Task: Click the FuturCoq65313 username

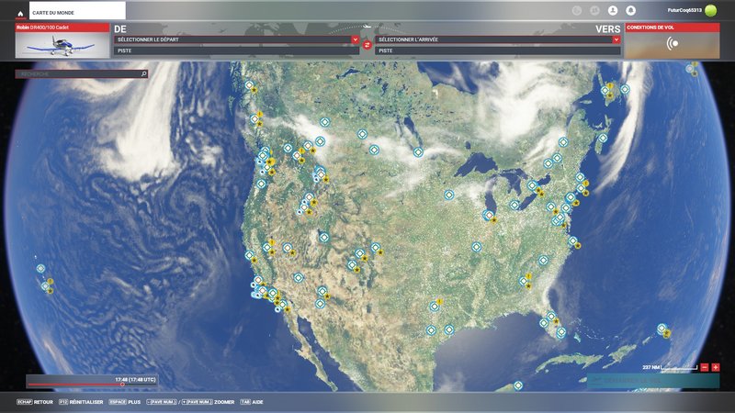Action: tap(684, 10)
